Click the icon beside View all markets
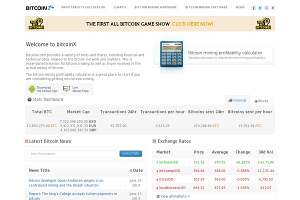This screenshot has width=300, height=200. pos(158,196)
